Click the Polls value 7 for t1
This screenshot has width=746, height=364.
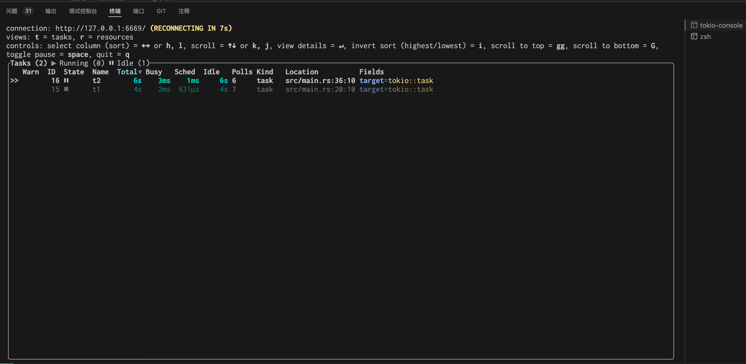tap(234, 89)
